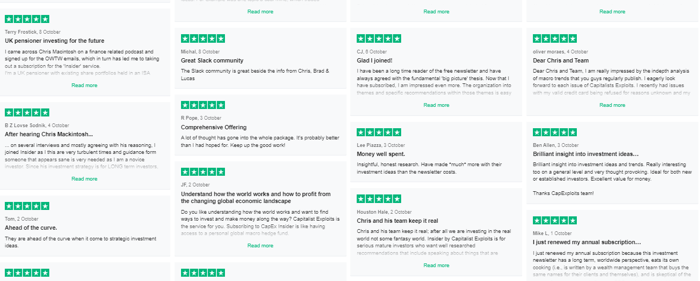
Task: Expand JF's review via Read more
Action: tap(260, 246)
